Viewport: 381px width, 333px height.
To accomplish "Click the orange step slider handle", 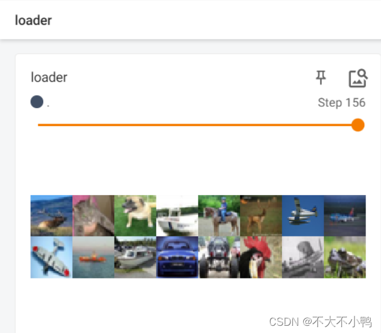I will 358,125.
